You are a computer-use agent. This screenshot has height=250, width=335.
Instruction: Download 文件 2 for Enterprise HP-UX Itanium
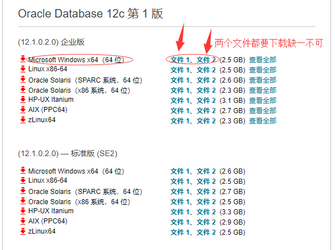[x=206, y=101]
